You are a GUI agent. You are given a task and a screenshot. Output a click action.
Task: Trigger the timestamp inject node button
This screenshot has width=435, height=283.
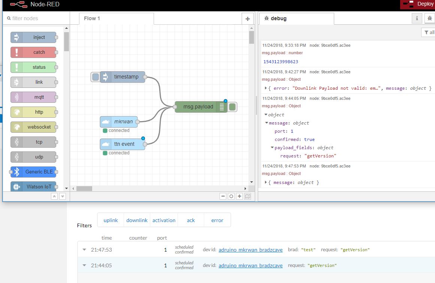tap(95, 77)
